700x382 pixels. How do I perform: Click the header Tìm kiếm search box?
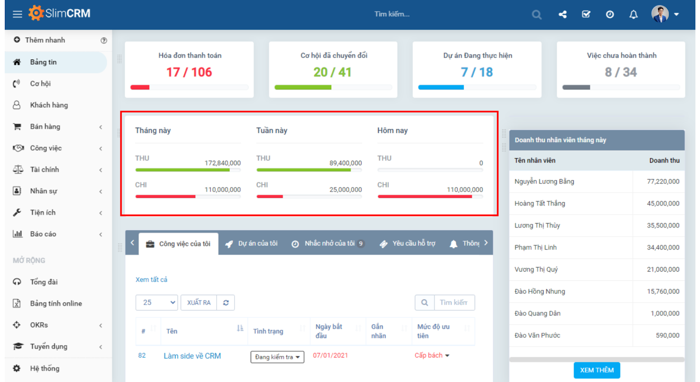coord(392,14)
